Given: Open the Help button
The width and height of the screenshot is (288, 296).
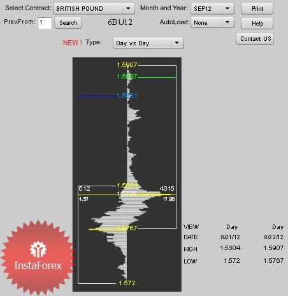Looking at the screenshot, I should [257, 23].
